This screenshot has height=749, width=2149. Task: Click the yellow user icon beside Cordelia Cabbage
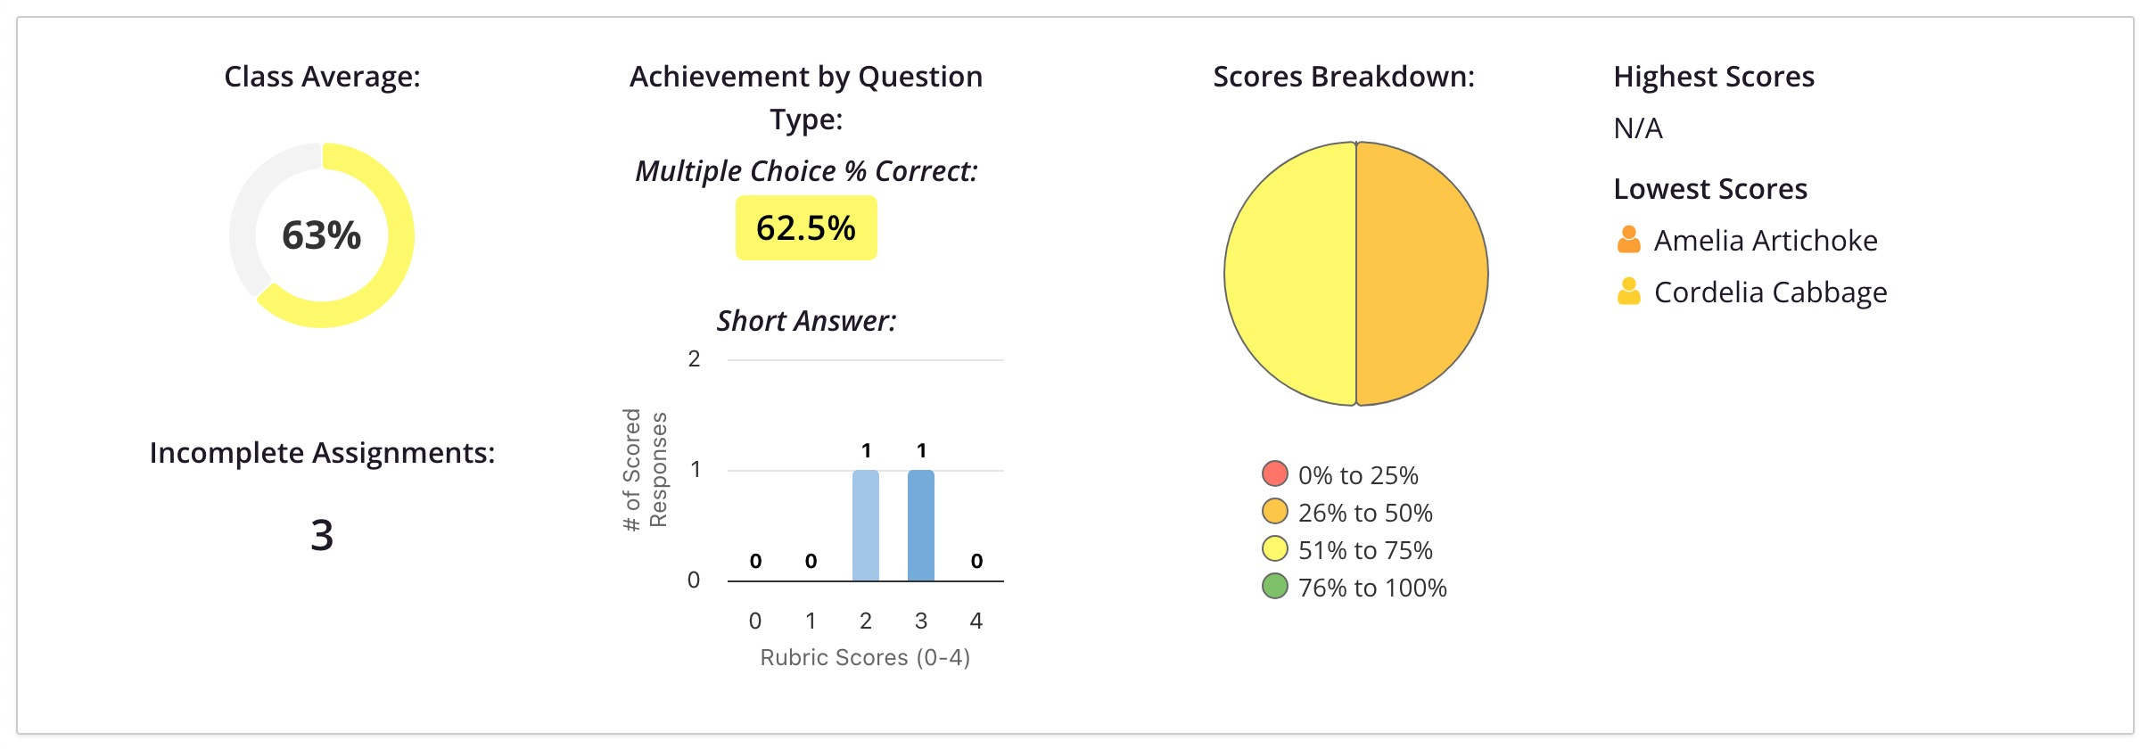pos(1628,292)
